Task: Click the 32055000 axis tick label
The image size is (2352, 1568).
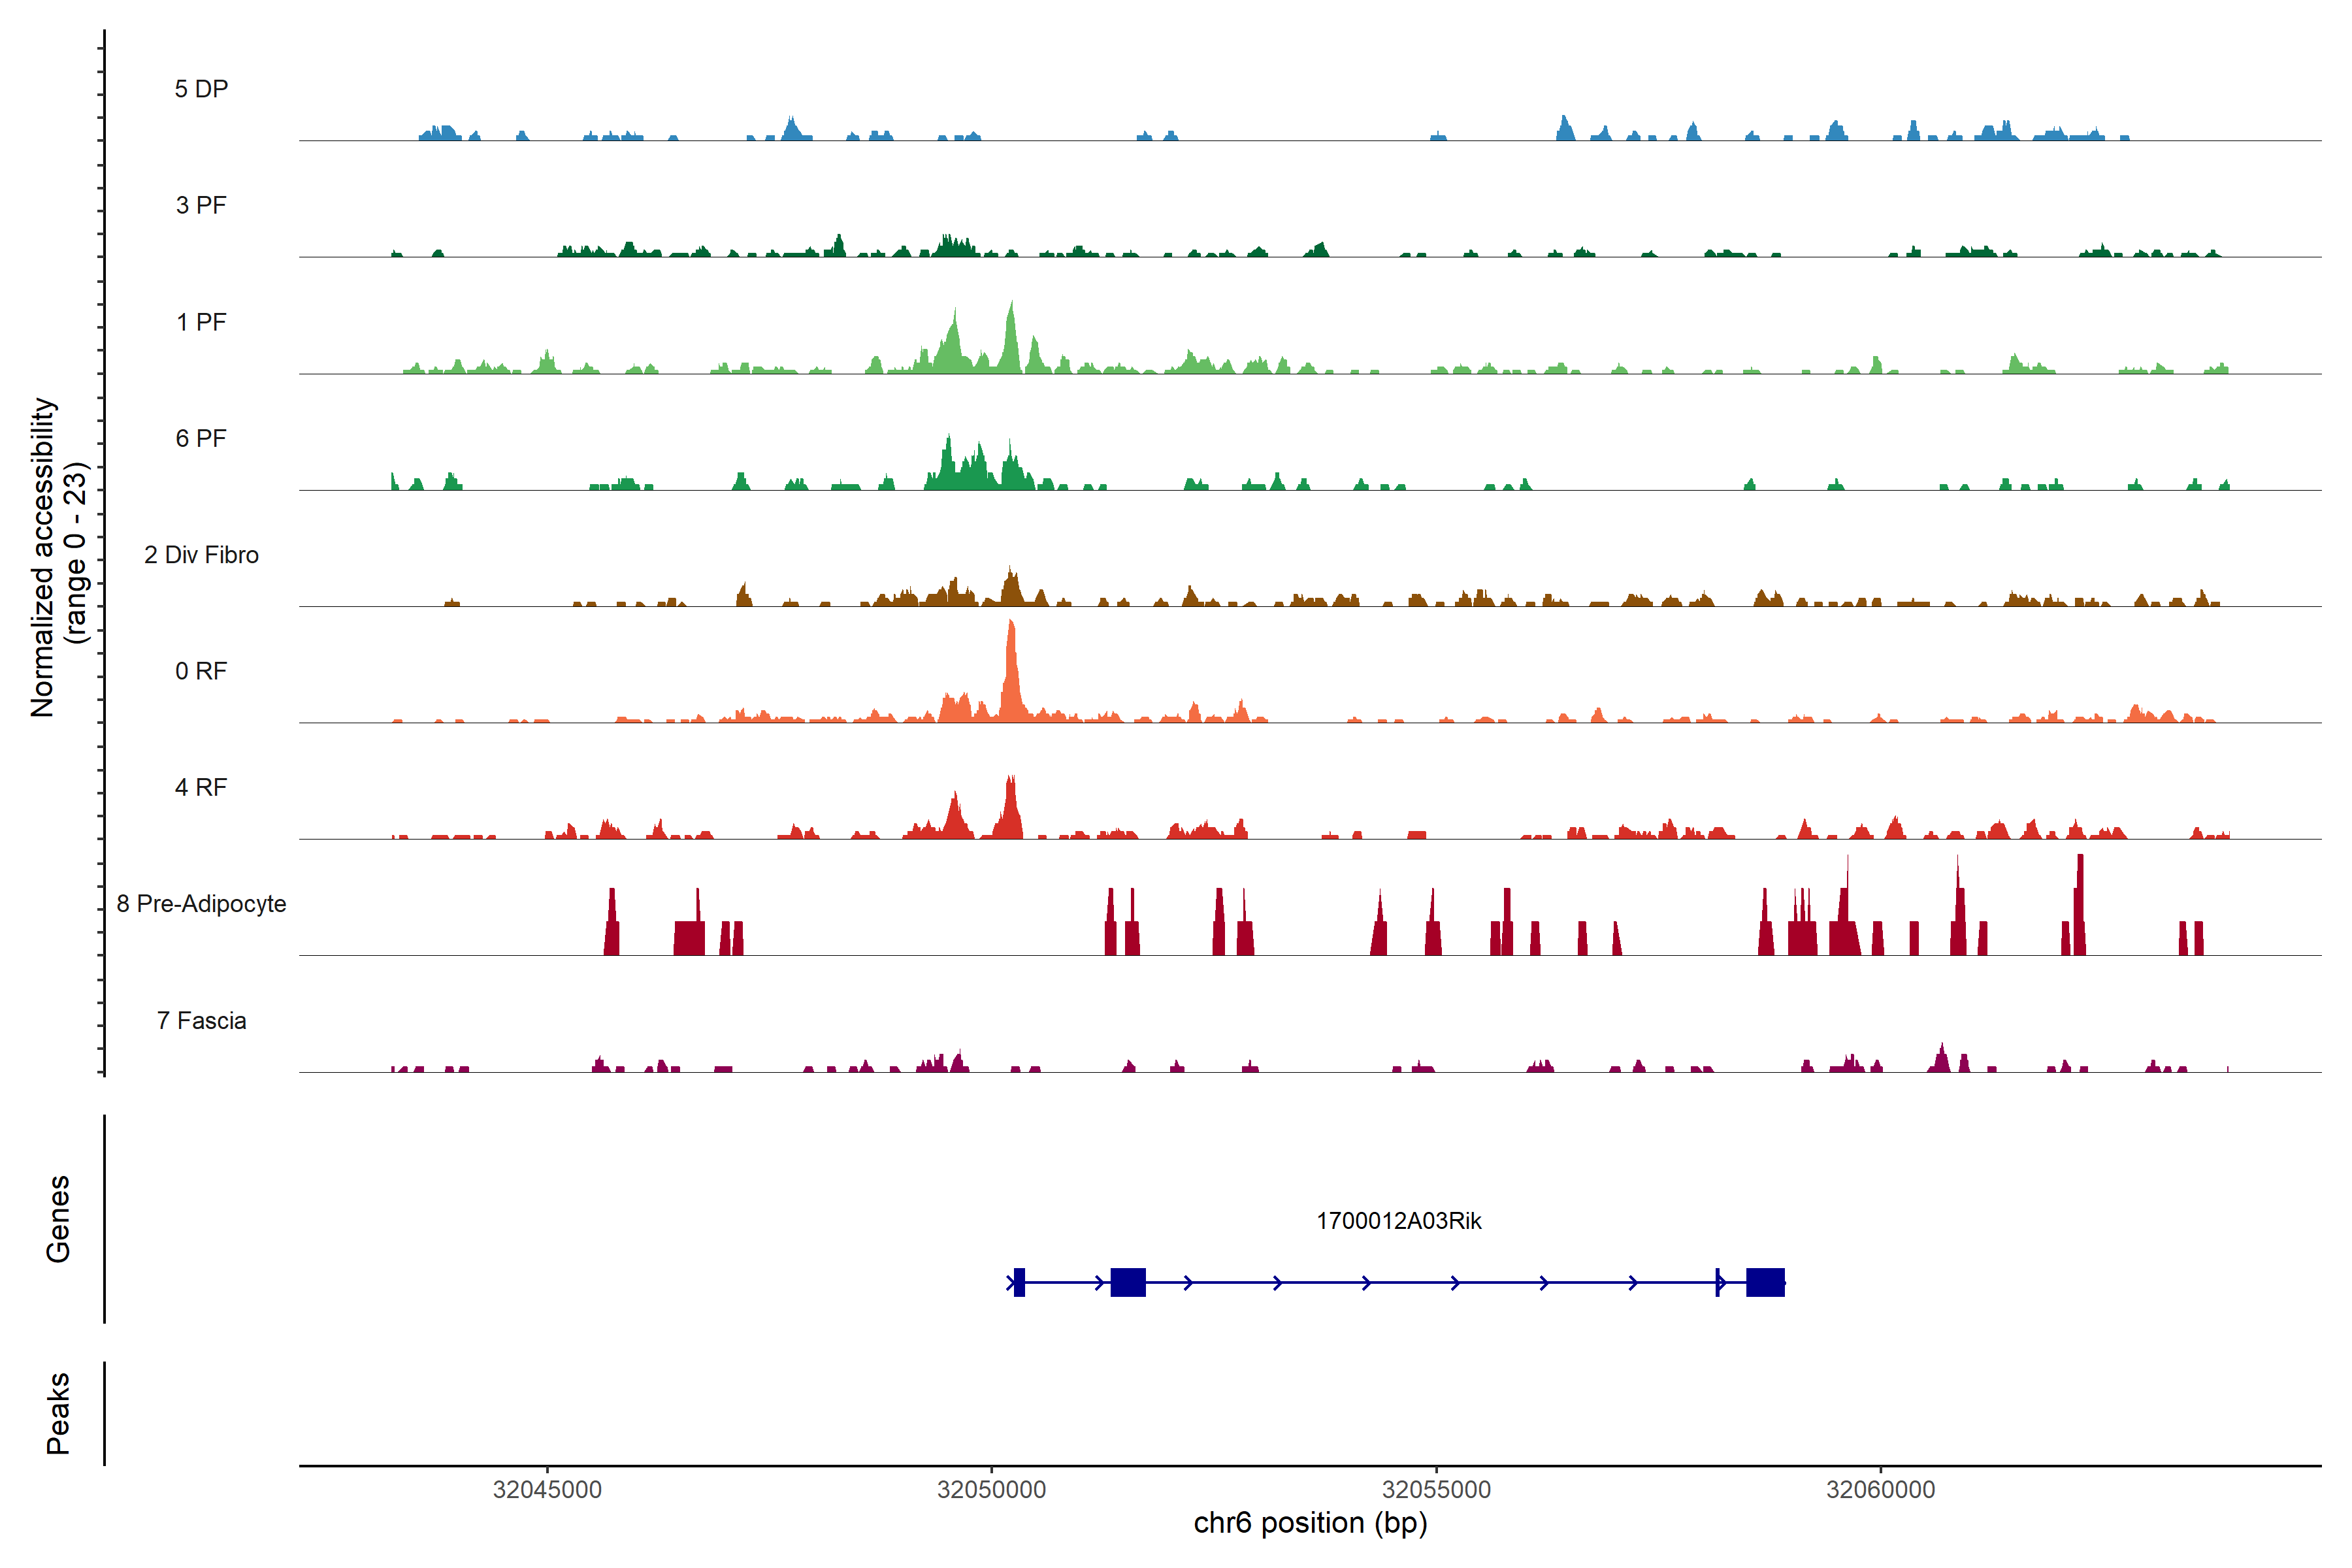Action: pos(1436,1489)
